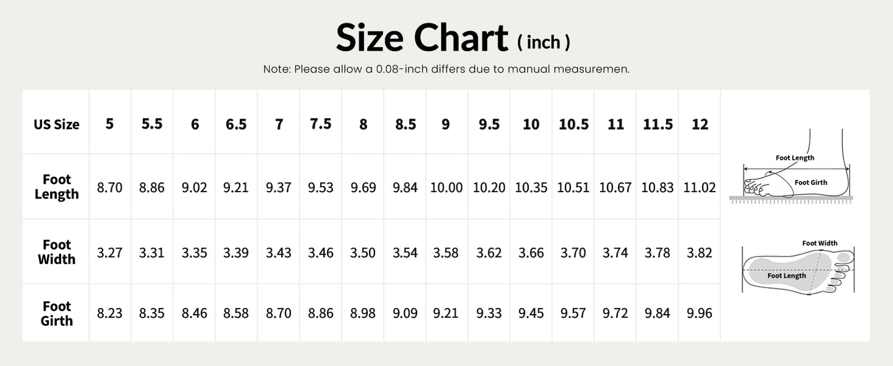Select the Foot Length row header
This screenshot has height=366, width=893.
point(56,187)
